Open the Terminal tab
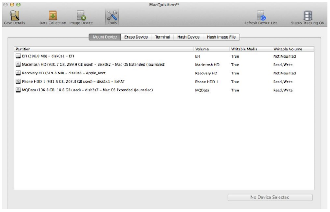Screen dimensions: 330x212 pos(162,37)
